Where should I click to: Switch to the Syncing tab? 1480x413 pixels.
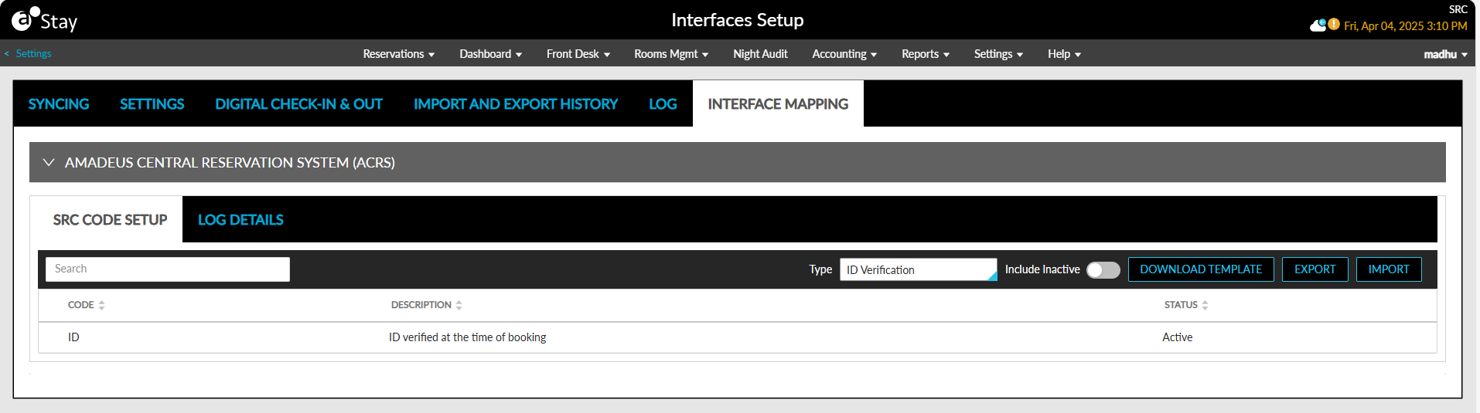pyautogui.click(x=59, y=104)
